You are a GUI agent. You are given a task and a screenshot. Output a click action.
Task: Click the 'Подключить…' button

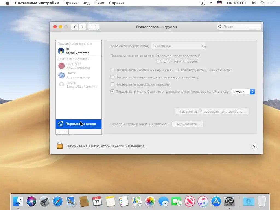tap(188, 124)
